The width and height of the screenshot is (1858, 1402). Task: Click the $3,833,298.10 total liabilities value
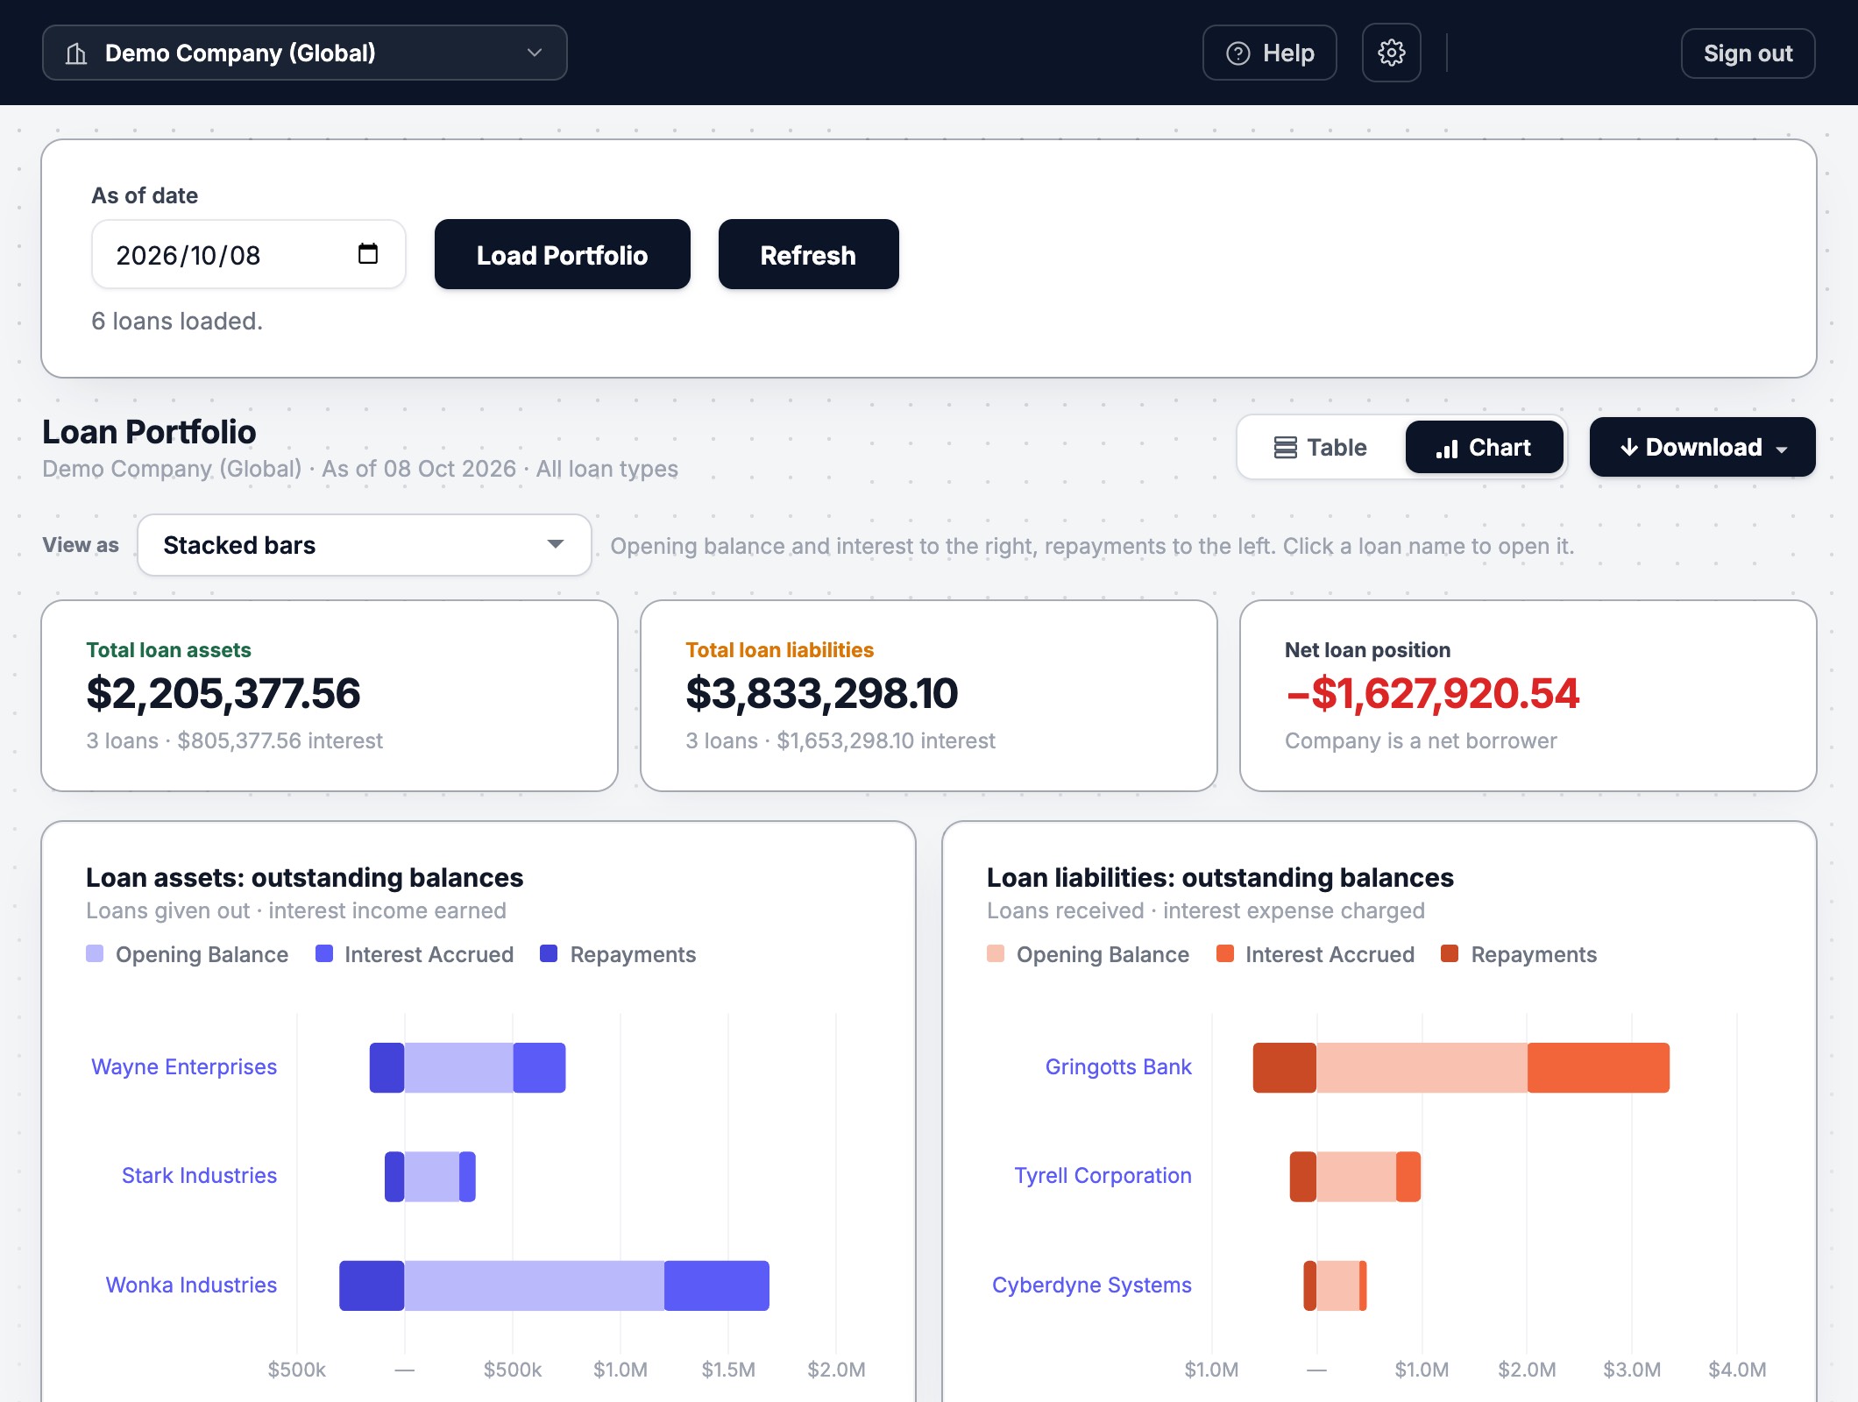coord(821,693)
